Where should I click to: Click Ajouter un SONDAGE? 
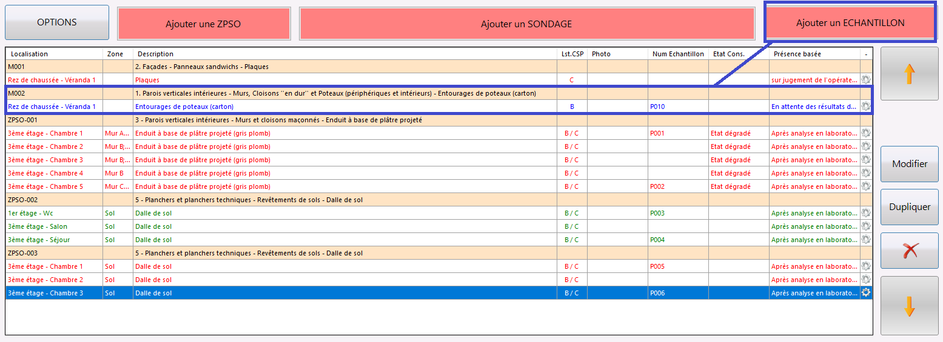526,24
